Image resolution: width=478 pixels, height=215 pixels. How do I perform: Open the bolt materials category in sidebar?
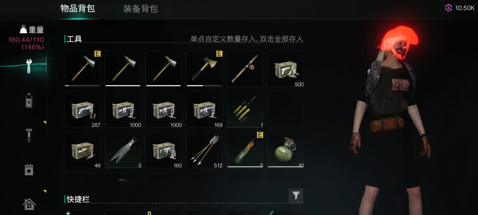click(x=29, y=135)
